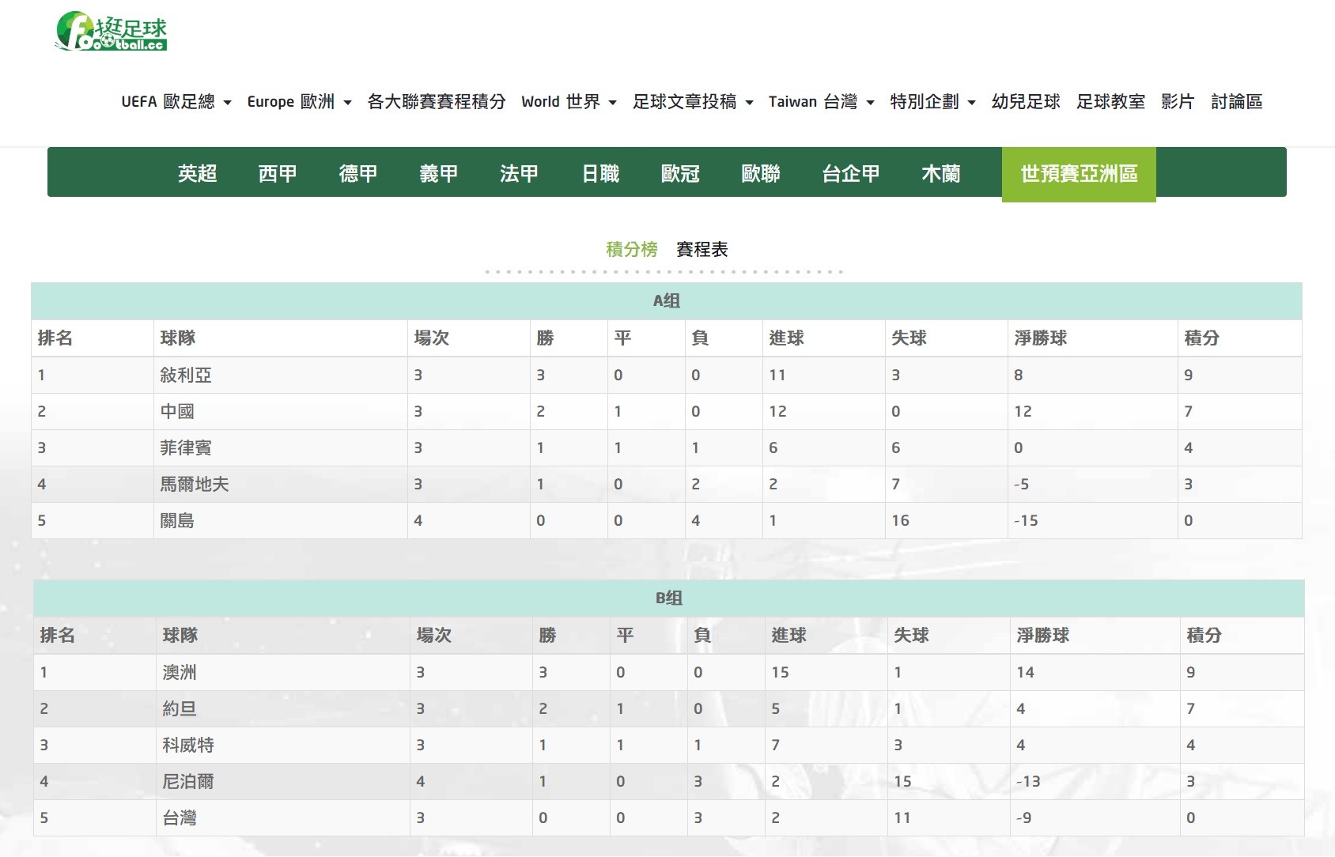1335x857 pixels.
Task: Switch to the 義甲 tab
Action: point(439,173)
